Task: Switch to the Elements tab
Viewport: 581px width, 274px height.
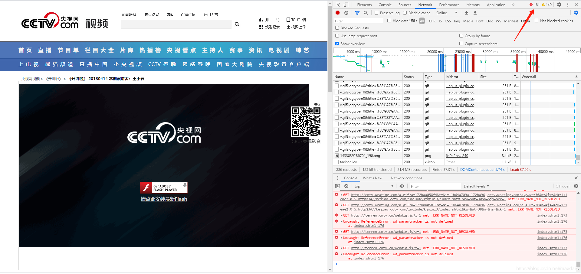Action: 364,5
